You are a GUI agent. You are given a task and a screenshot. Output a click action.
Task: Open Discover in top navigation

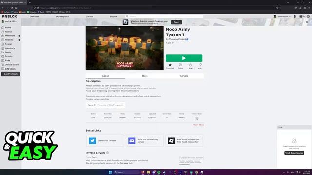coord(35,16)
